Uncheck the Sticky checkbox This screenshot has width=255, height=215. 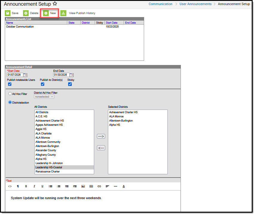click(70, 84)
